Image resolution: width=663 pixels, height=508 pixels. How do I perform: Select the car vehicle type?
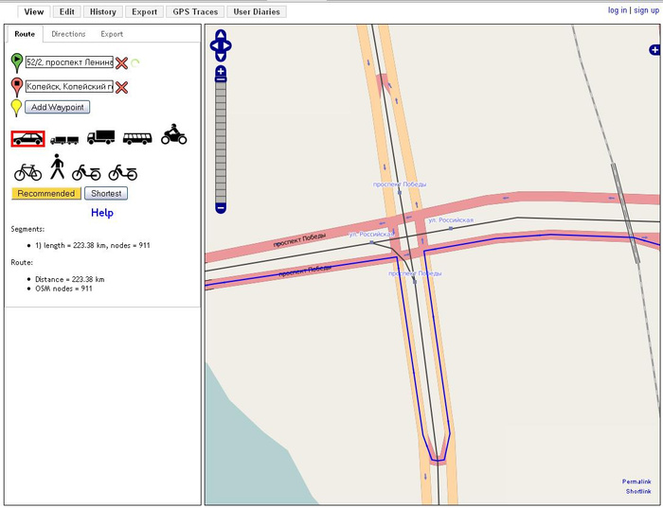(27, 138)
